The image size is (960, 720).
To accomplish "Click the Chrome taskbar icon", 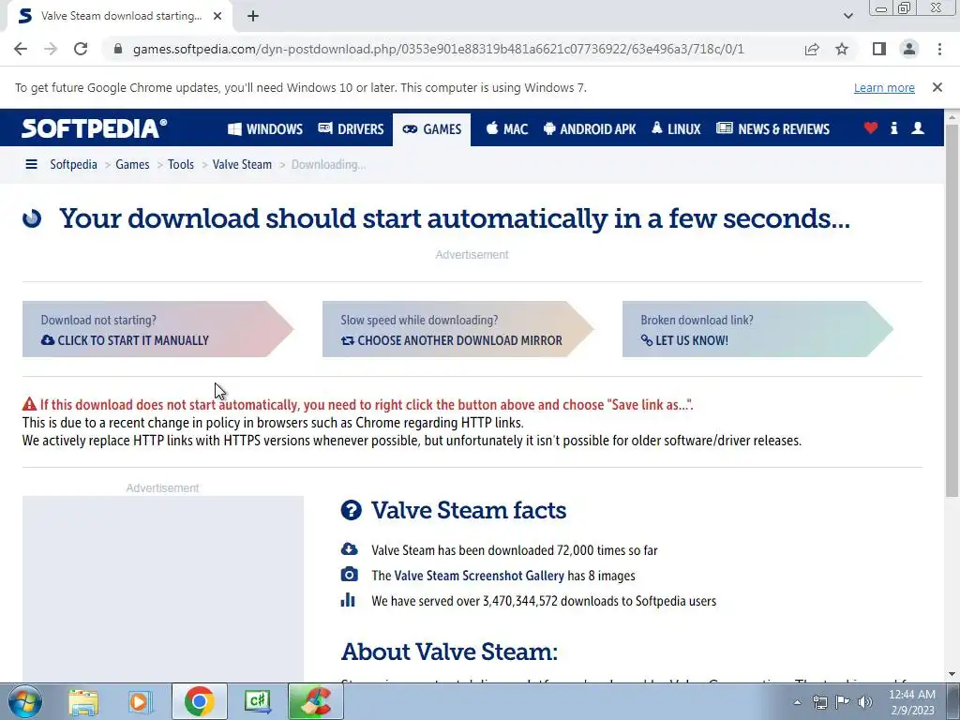I will [x=199, y=701].
